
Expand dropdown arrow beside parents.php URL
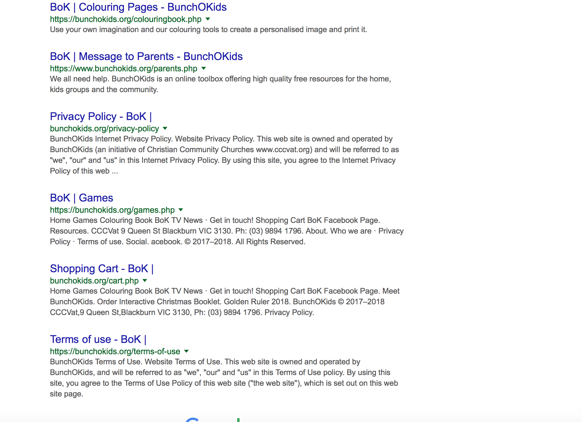(204, 68)
